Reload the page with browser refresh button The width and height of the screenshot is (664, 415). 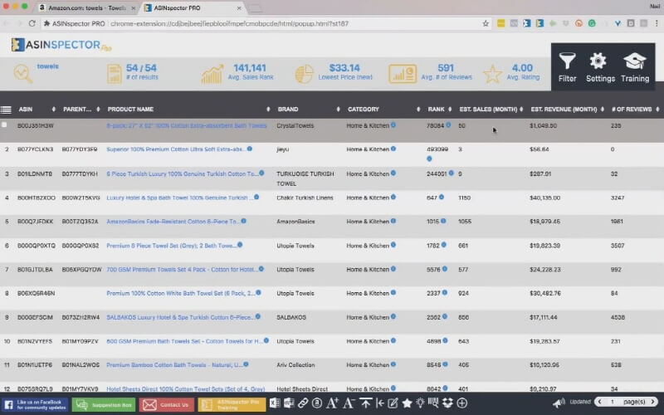pyautogui.click(x=32, y=24)
